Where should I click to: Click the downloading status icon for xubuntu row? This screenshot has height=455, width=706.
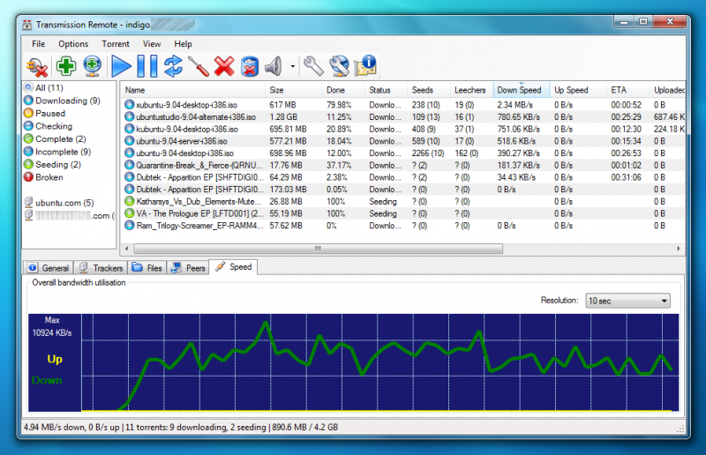129,104
